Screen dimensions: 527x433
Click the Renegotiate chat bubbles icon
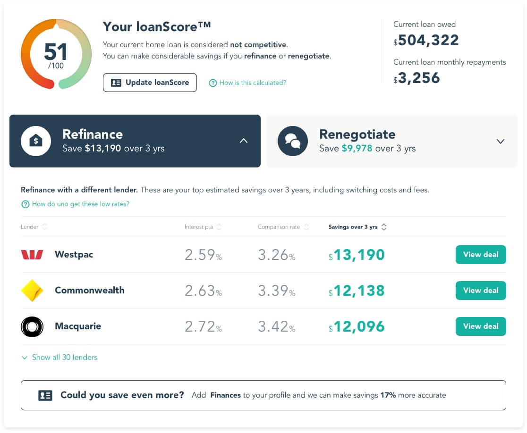click(x=293, y=141)
